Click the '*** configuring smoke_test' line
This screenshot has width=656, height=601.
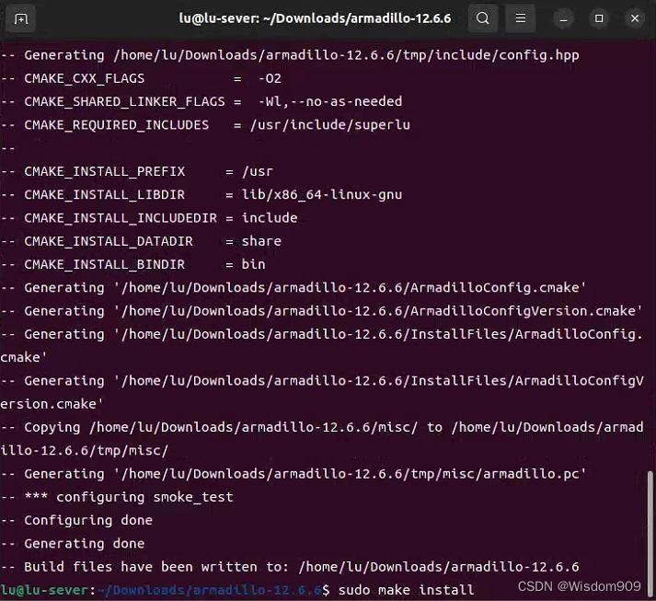(x=117, y=497)
